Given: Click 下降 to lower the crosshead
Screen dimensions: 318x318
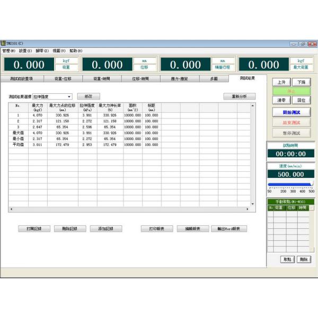Looking at the screenshot, I should click(301, 83).
